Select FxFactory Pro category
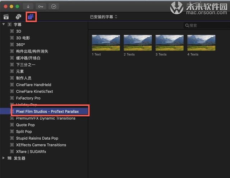 pos(28,98)
